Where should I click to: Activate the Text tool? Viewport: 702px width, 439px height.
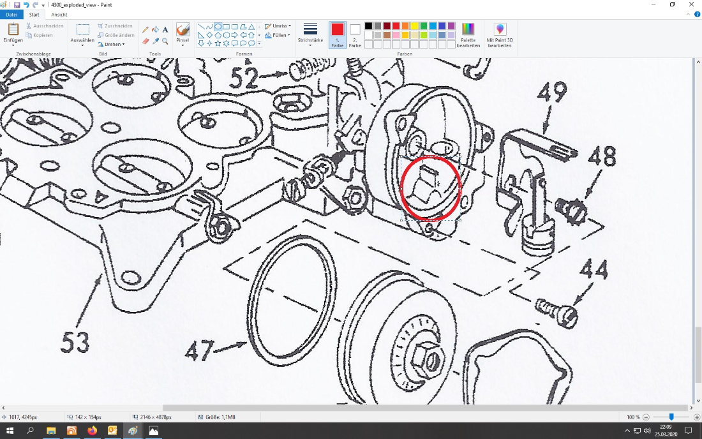click(x=165, y=29)
